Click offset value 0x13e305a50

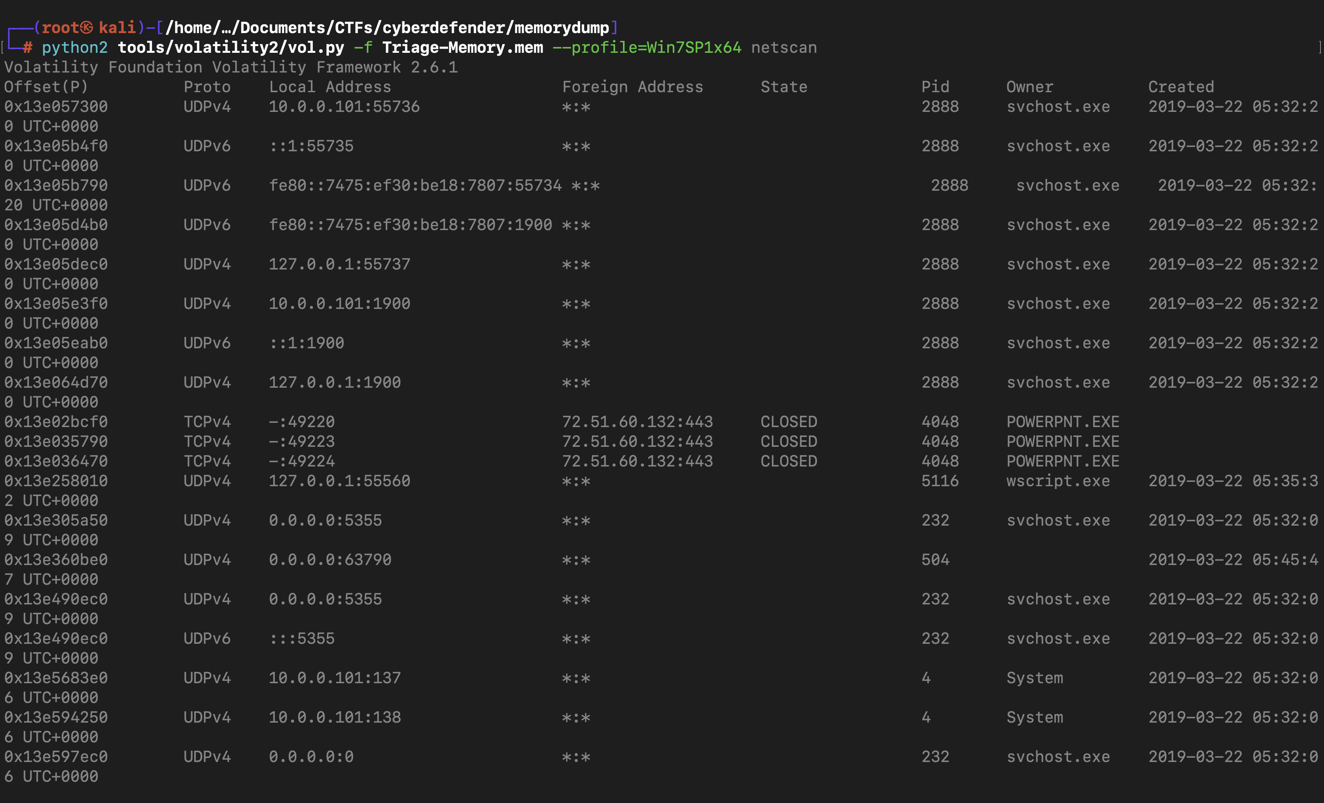[x=56, y=520]
